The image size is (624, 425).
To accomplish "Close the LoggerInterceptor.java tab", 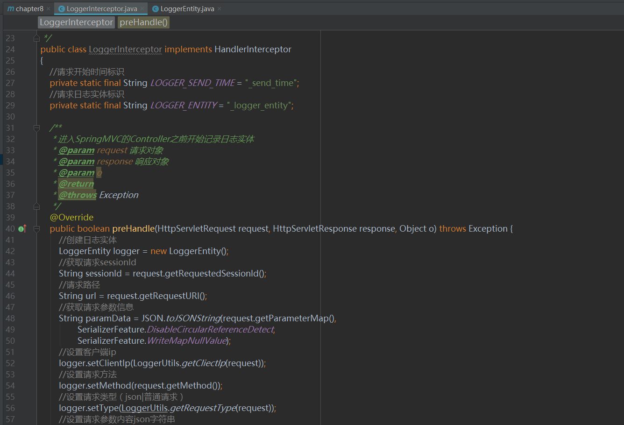I will click(142, 9).
